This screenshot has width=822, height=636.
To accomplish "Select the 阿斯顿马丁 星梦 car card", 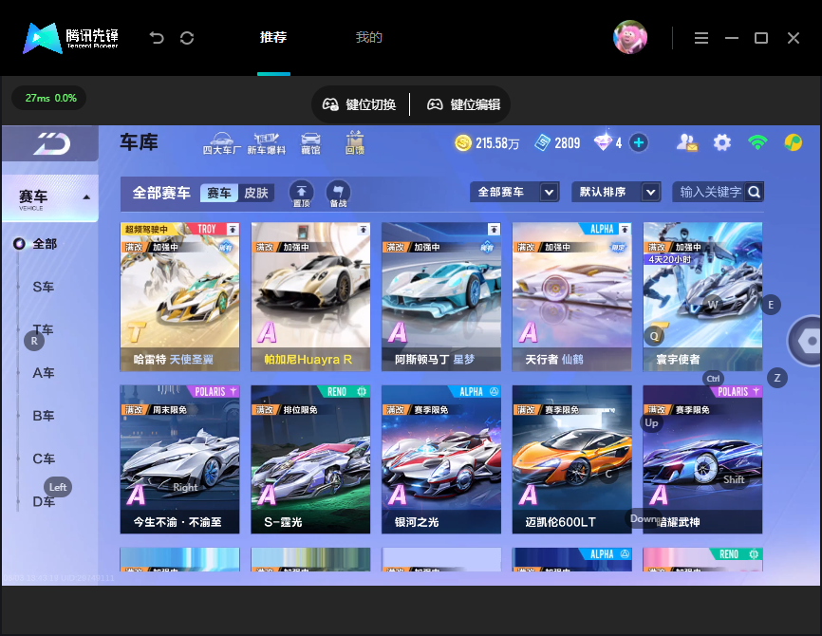I will [441, 297].
